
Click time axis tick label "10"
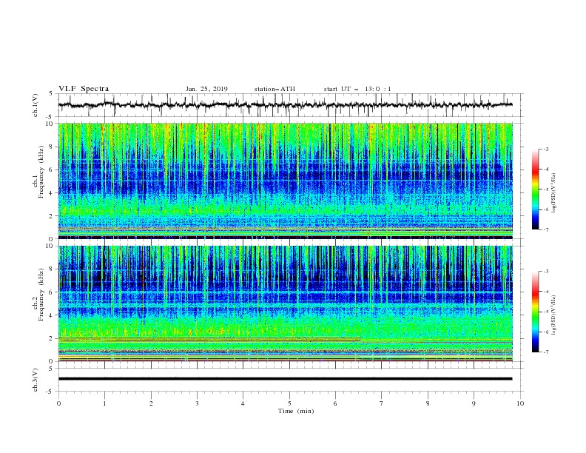(520, 403)
